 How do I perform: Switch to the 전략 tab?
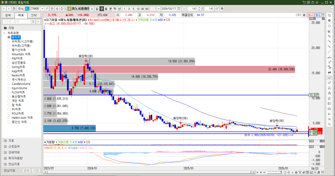click(x=34, y=15)
